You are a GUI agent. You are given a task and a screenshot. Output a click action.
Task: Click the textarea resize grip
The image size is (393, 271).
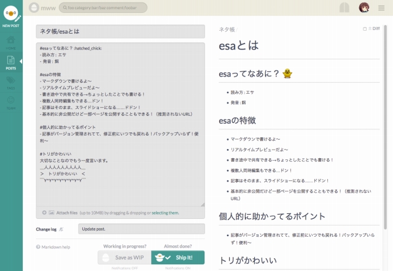click(x=203, y=204)
